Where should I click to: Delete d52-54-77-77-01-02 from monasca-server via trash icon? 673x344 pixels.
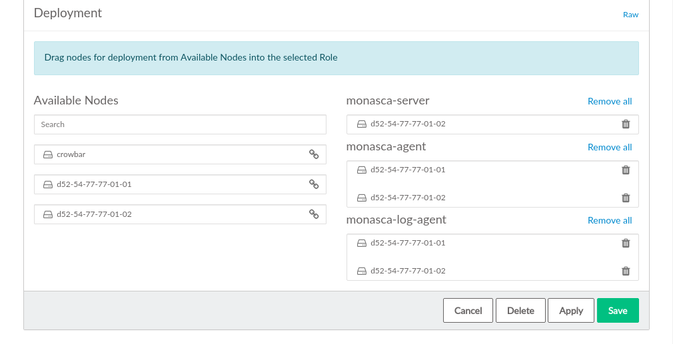626,124
